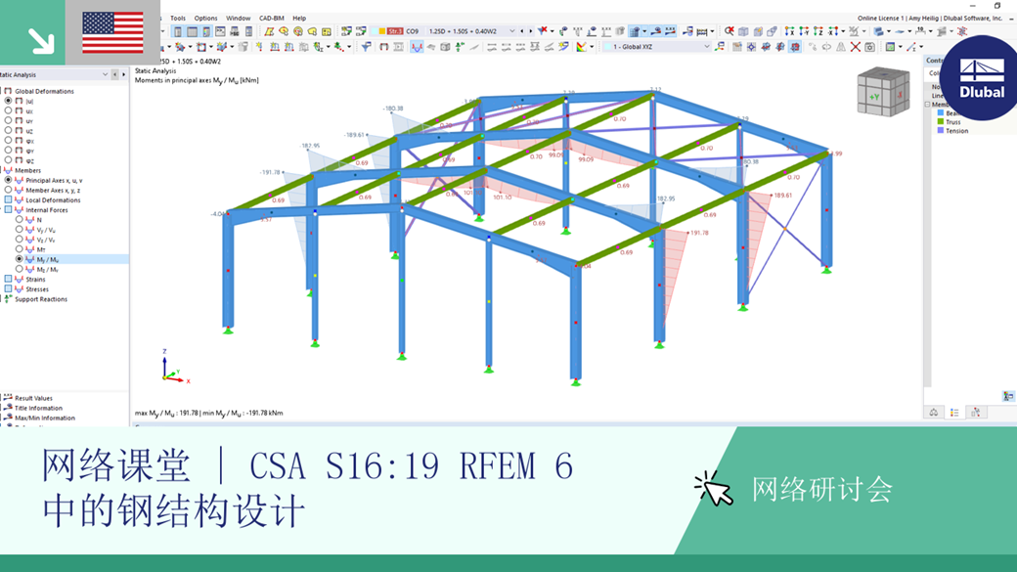Image resolution: width=1017 pixels, height=572 pixels.
Task: Click the navigation cube in viewport
Action: tap(883, 92)
